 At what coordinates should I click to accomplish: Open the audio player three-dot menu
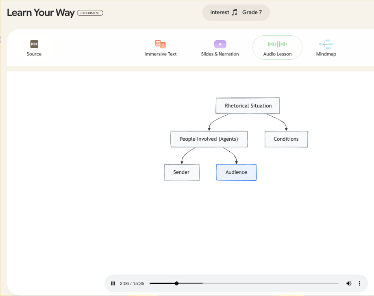pyautogui.click(x=359, y=283)
